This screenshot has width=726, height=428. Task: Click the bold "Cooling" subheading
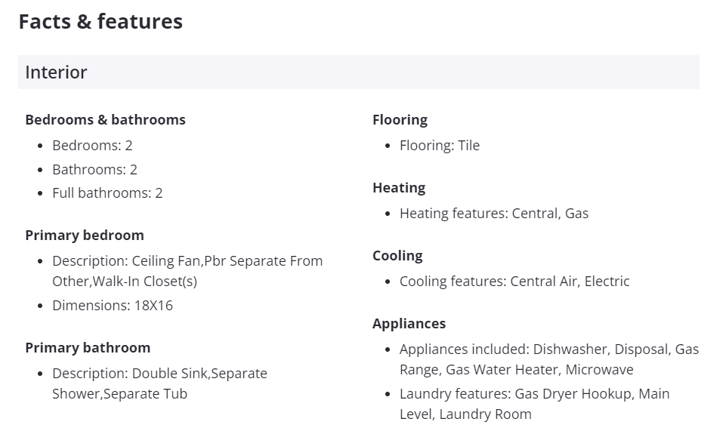(397, 256)
